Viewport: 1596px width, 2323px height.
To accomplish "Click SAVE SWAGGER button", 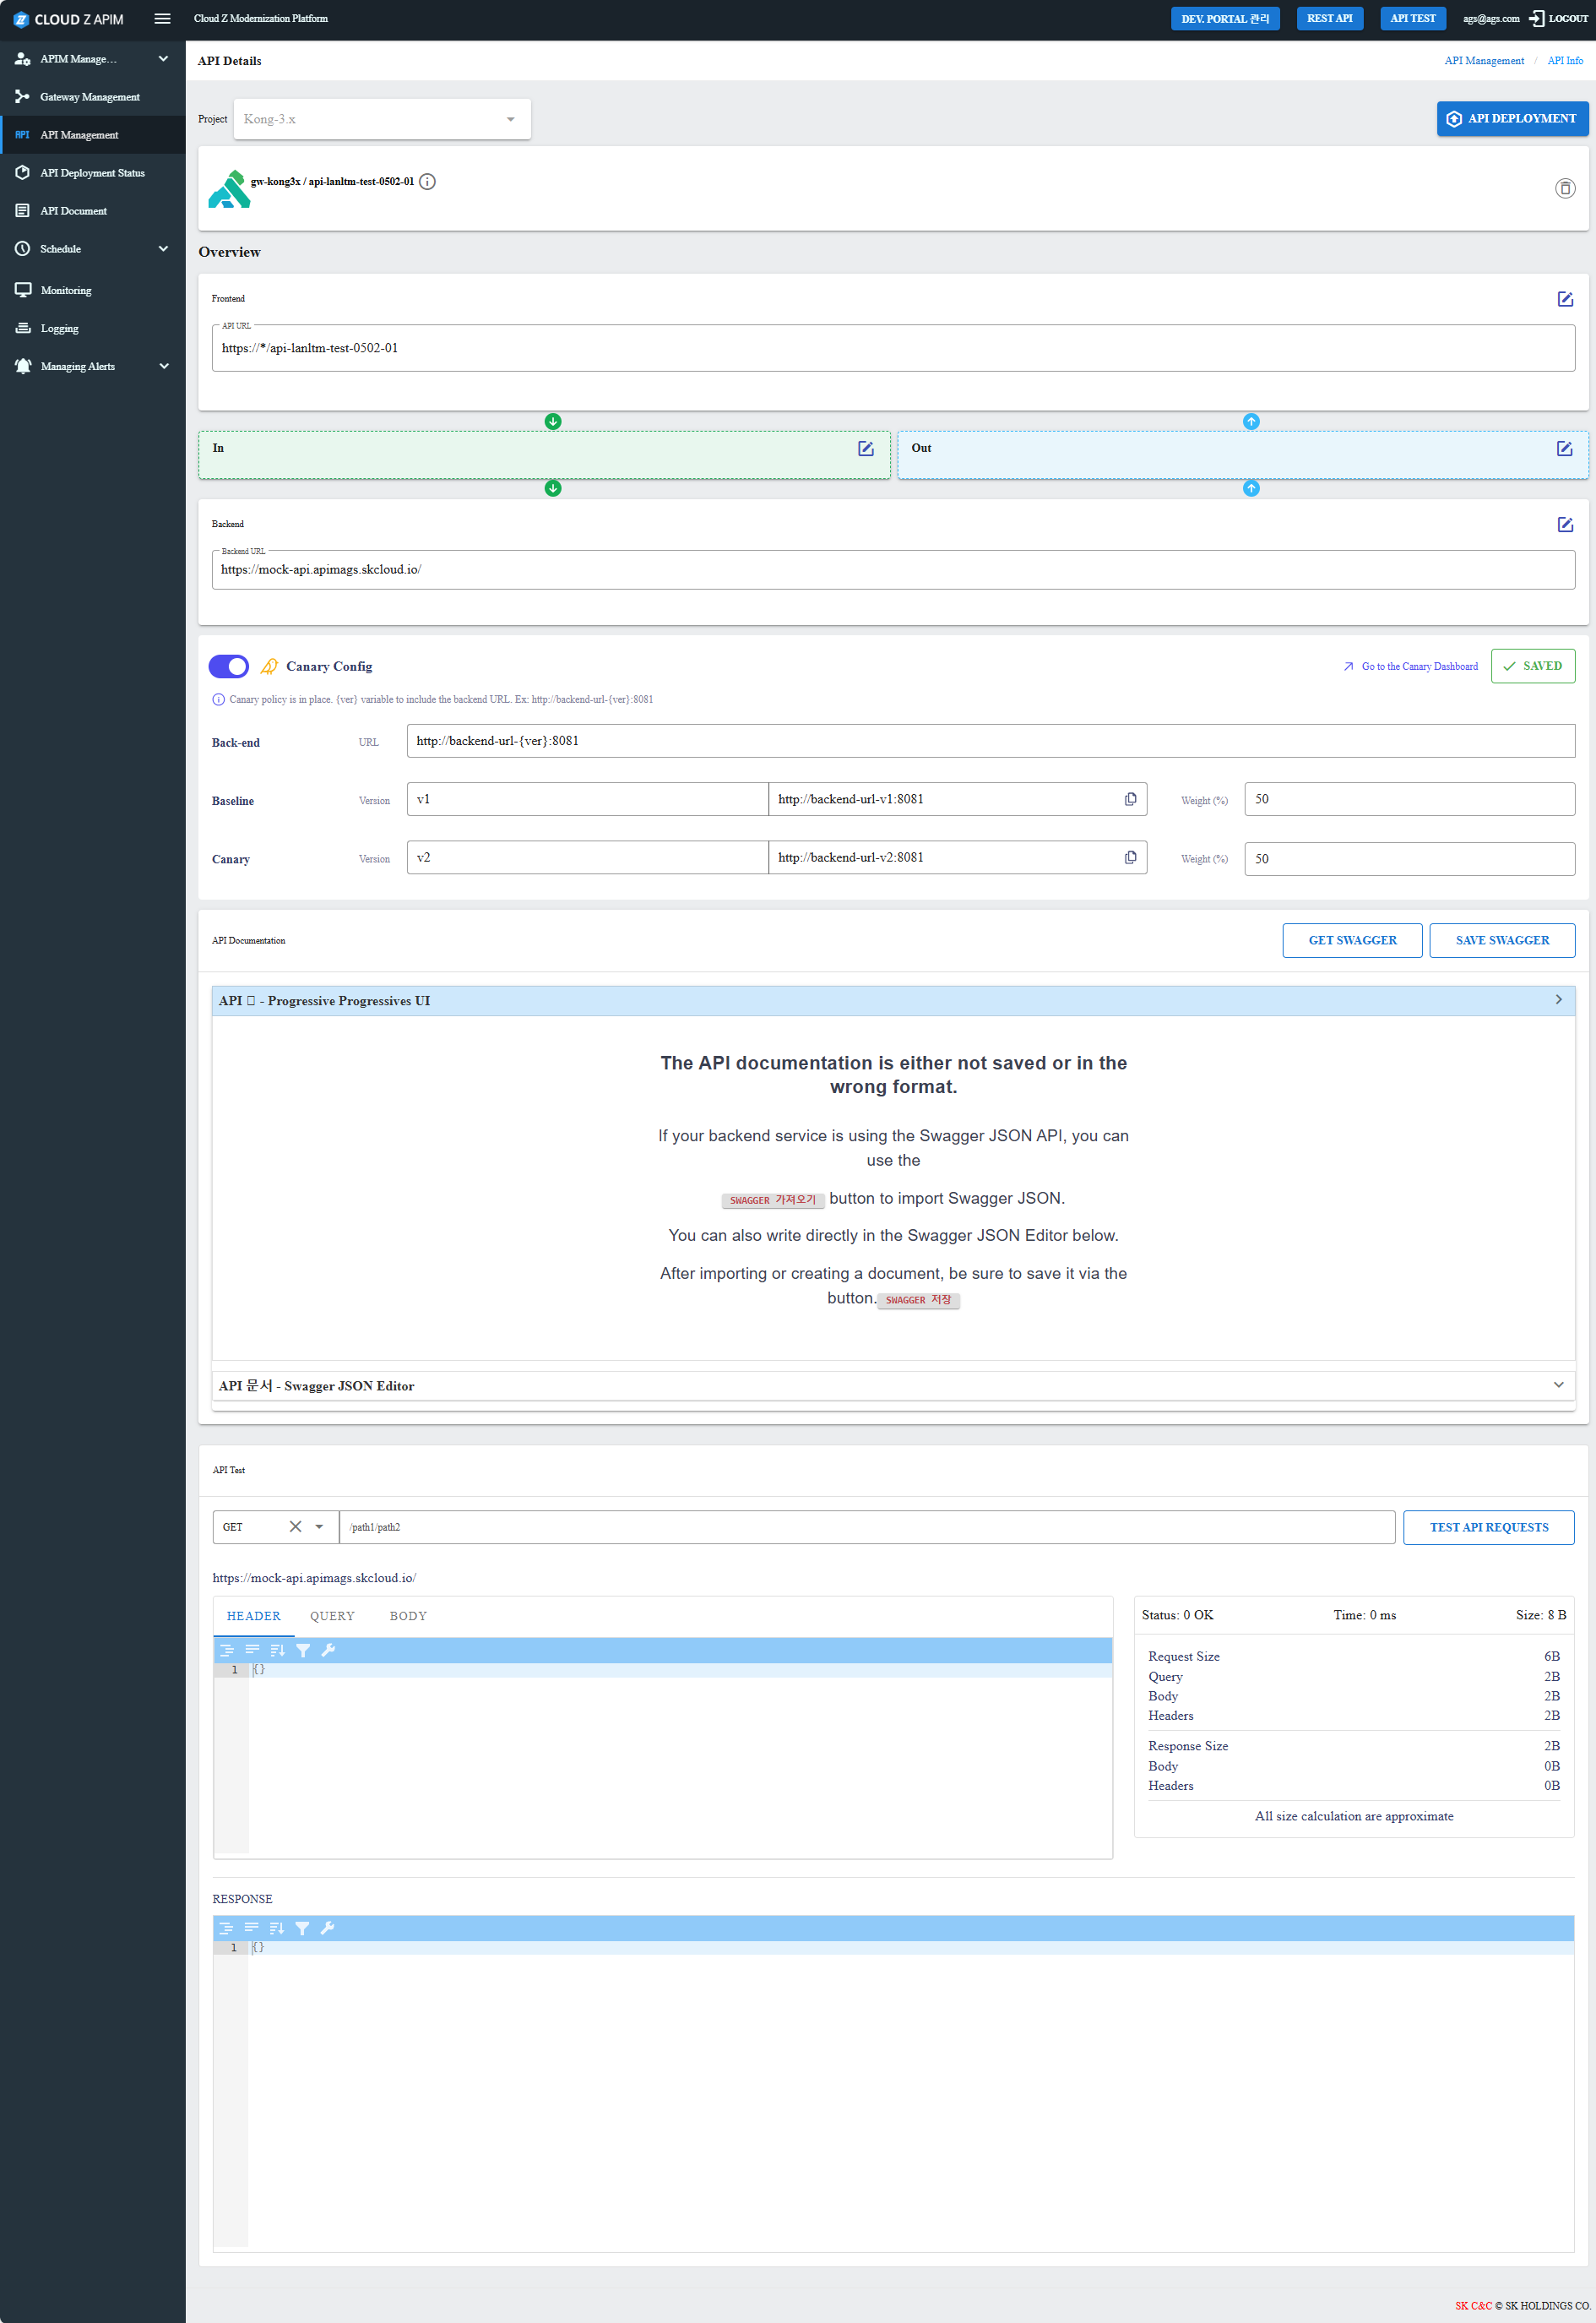I will tap(1502, 940).
